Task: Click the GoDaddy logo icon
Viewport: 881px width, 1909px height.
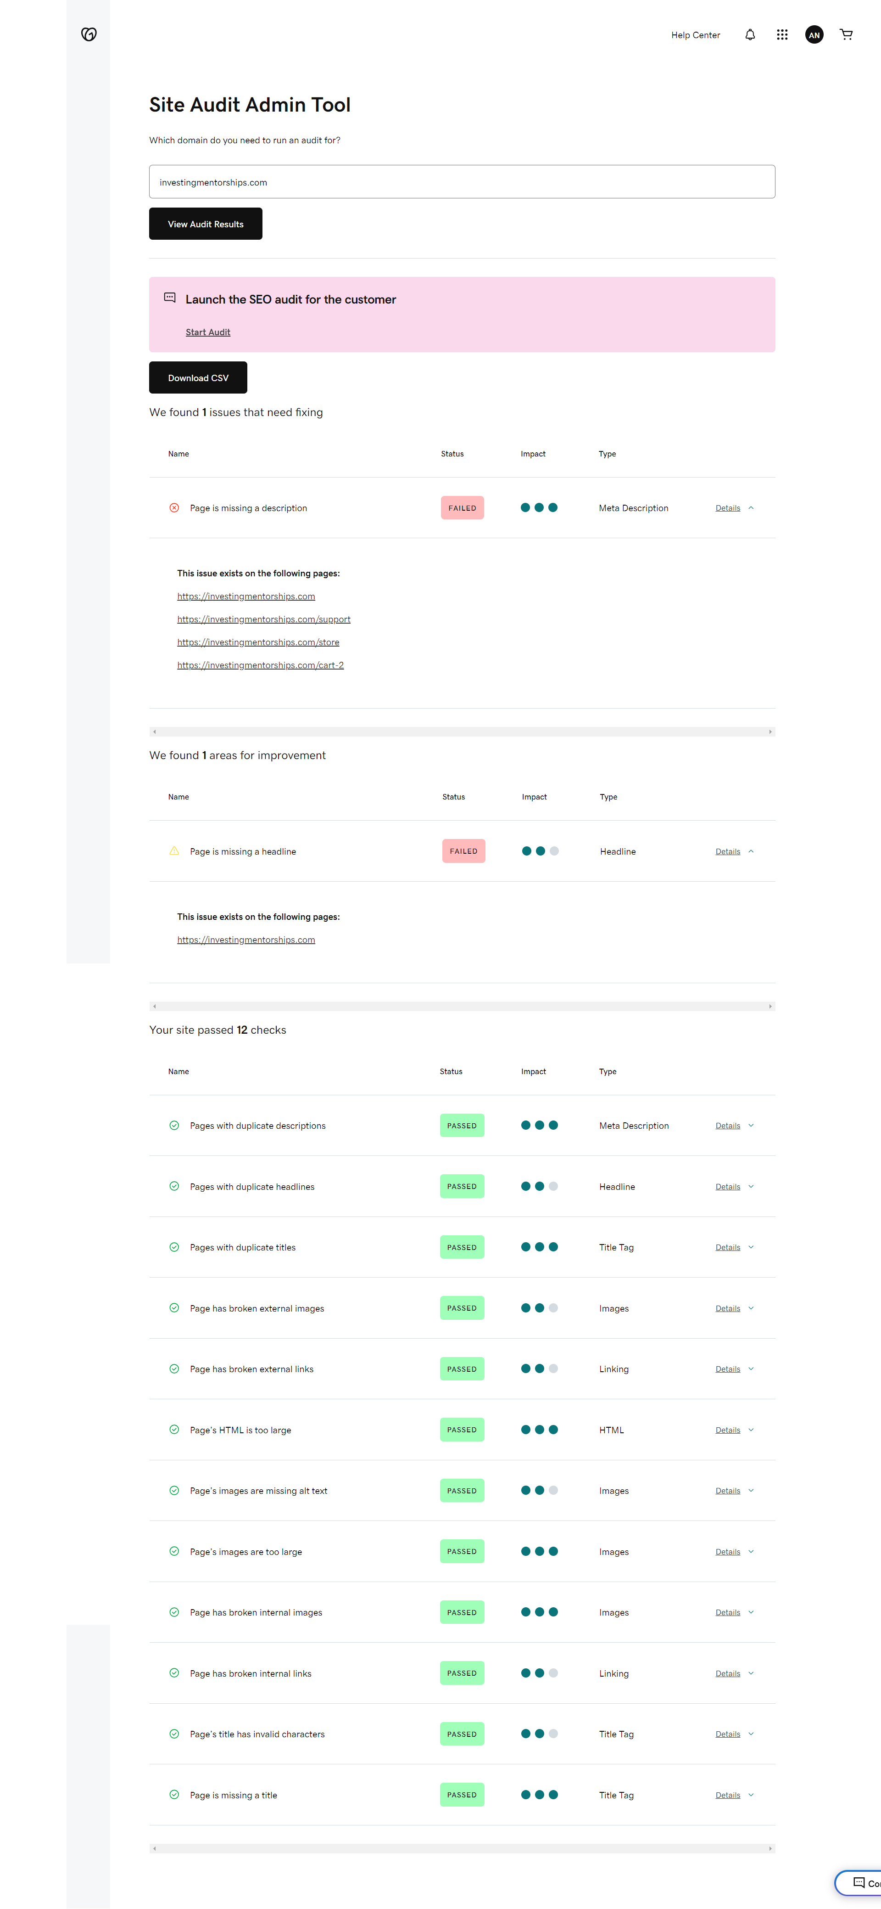Action: pos(89,34)
